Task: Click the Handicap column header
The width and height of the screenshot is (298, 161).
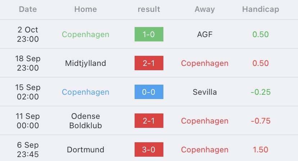Action: coord(261,9)
